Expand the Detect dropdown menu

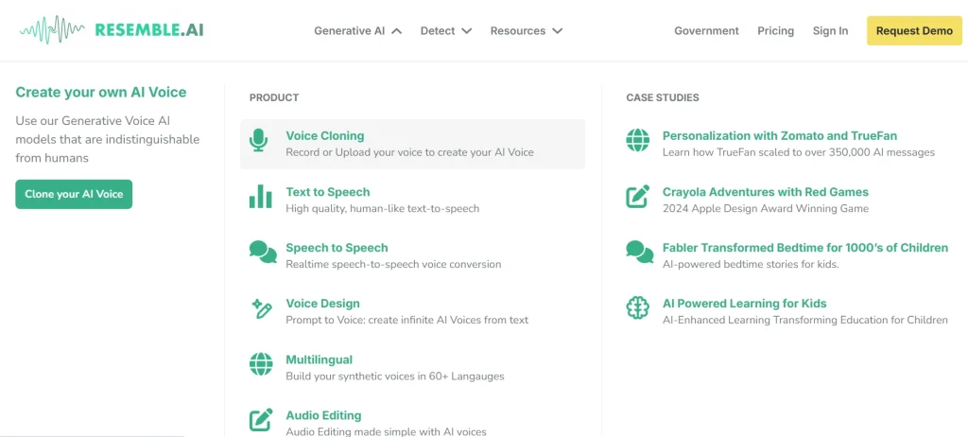click(445, 31)
